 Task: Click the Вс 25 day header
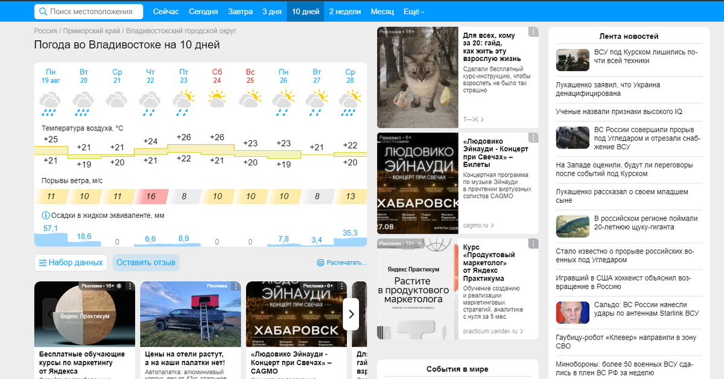coord(250,76)
